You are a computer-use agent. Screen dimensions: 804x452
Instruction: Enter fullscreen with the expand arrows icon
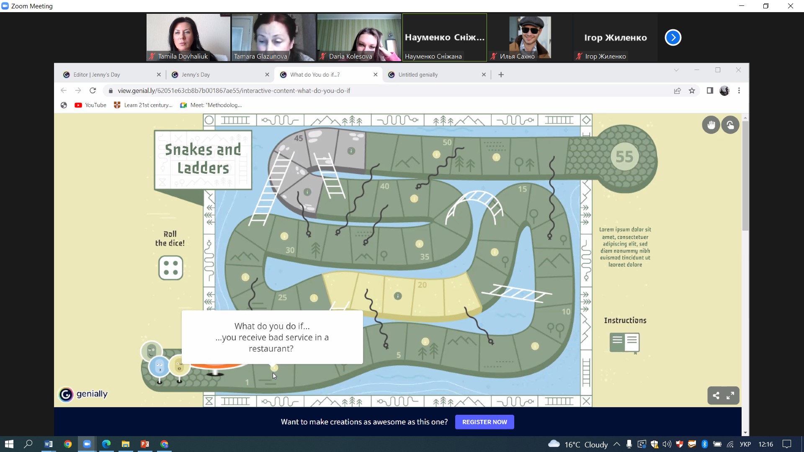[x=730, y=395]
